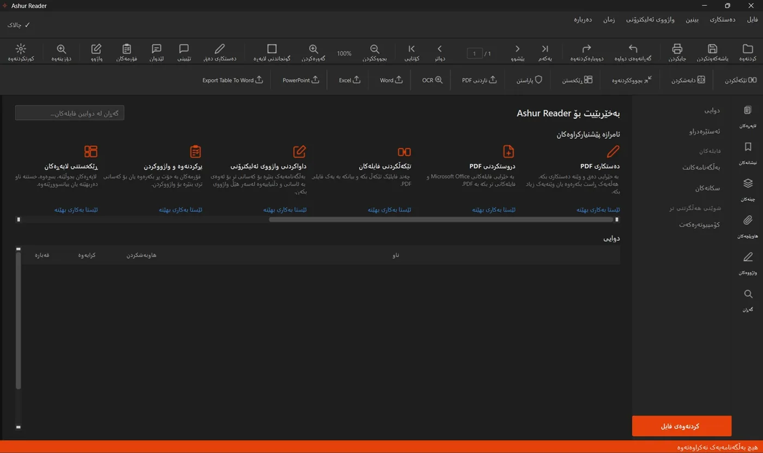Show the Attachments paperclip panel (هاوپێچەکان)
The width and height of the screenshot is (763, 453).
click(748, 227)
